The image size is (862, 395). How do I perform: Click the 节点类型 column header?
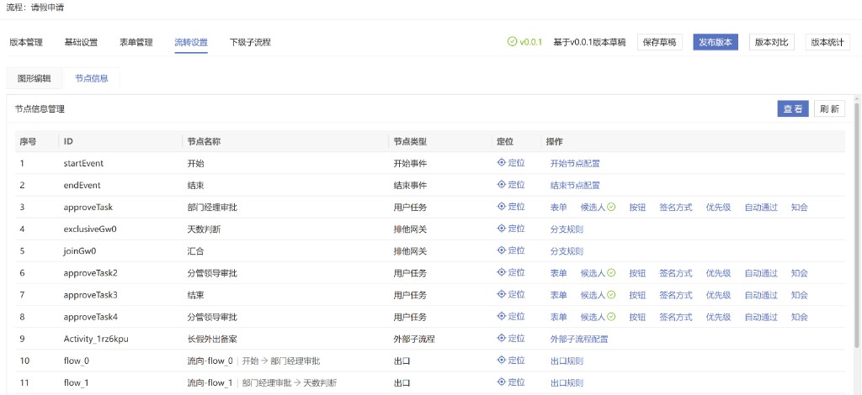[x=410, y=141]
